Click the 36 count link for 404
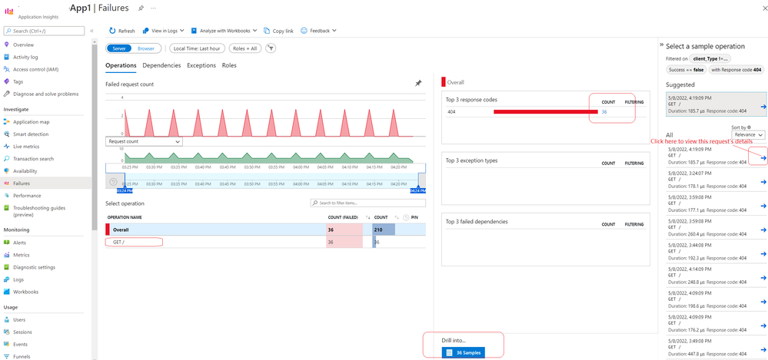The height and width of the screenshot is (360, 768). (604, 111)
